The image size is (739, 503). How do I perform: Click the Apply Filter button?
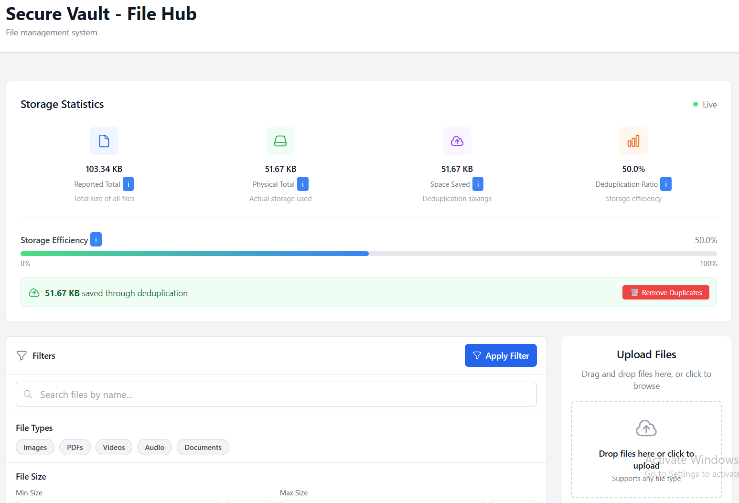click(x=501, y=356)
